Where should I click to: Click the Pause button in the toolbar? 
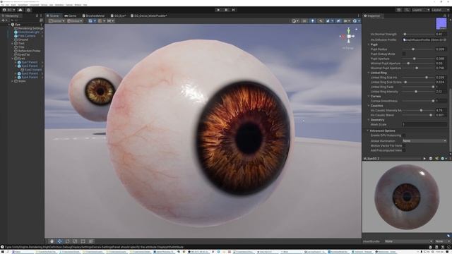click(x=226, y=10)
